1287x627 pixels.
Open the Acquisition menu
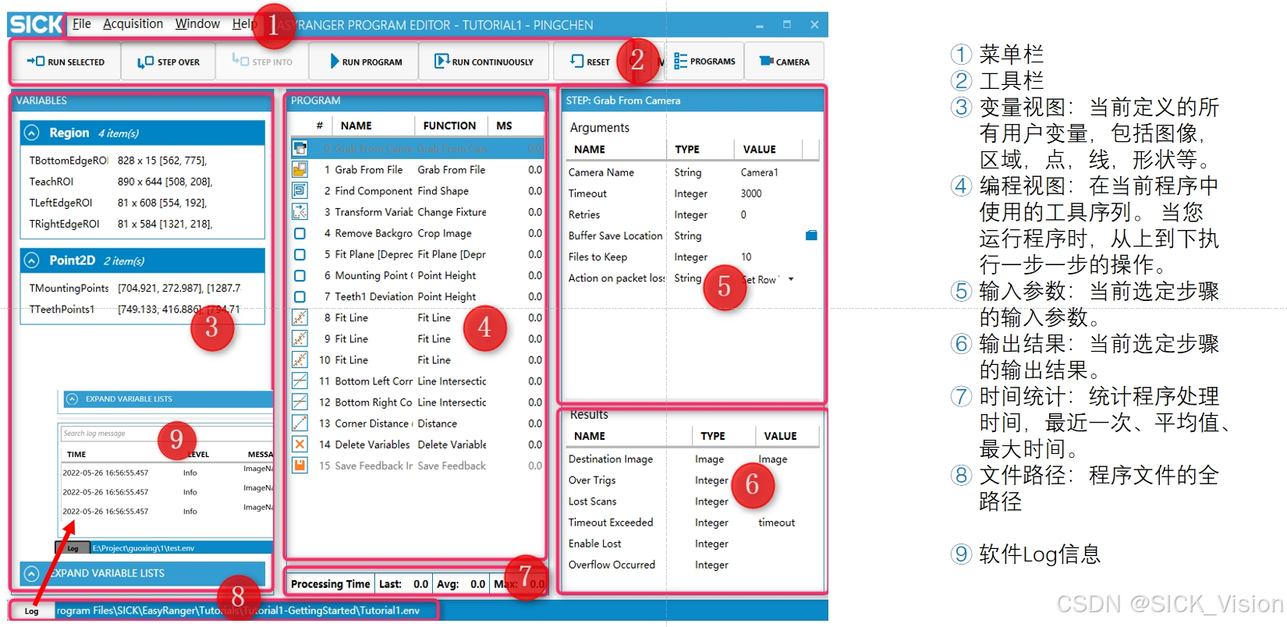(133, 24)
